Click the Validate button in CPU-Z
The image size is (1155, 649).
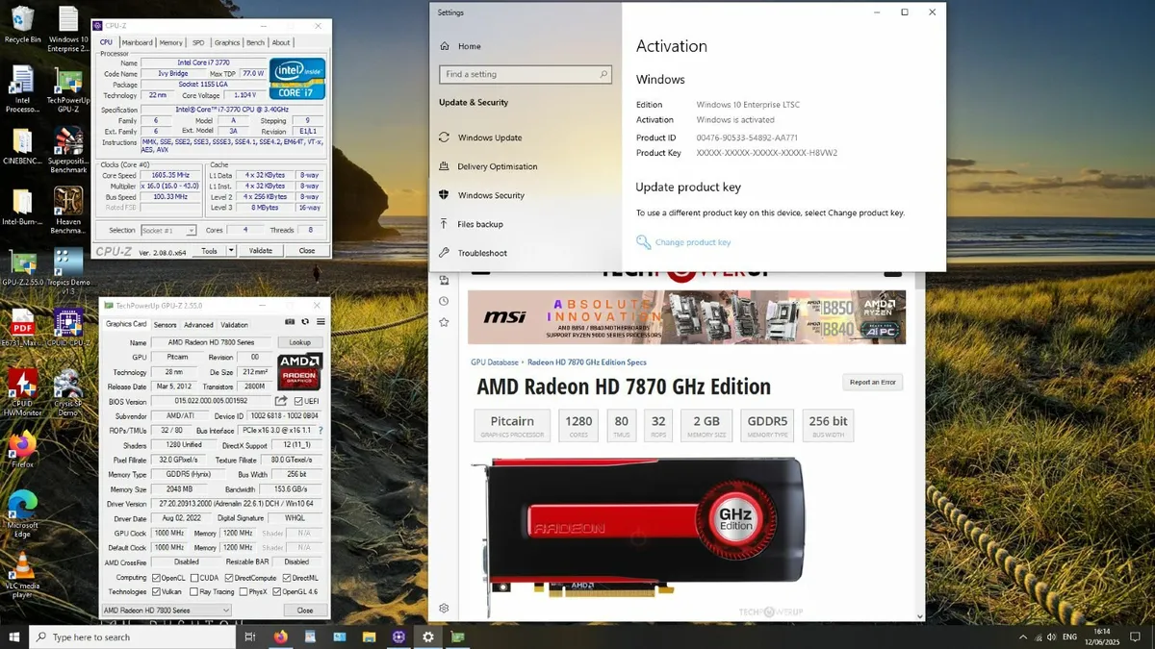[x=261, y=251]
